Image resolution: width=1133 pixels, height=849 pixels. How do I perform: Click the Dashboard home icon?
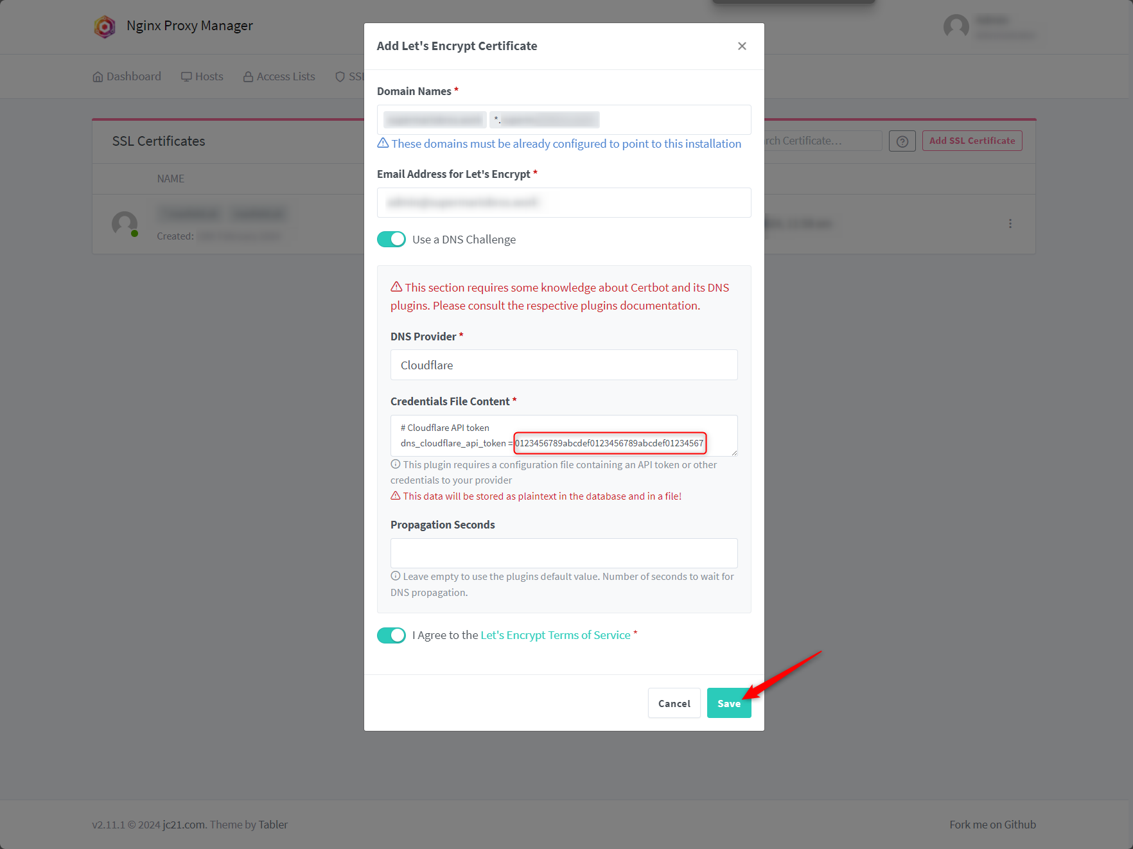pyautogui.click(x=98, y=77)
